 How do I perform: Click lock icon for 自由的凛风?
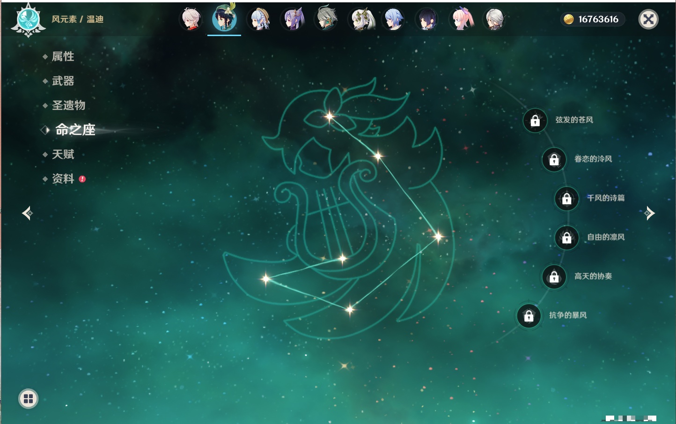point(567,238)
